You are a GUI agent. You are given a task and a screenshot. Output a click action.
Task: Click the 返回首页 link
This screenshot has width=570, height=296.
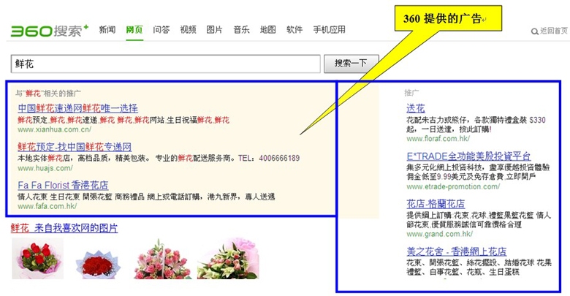pyautogui.click(x=554, y=31)
